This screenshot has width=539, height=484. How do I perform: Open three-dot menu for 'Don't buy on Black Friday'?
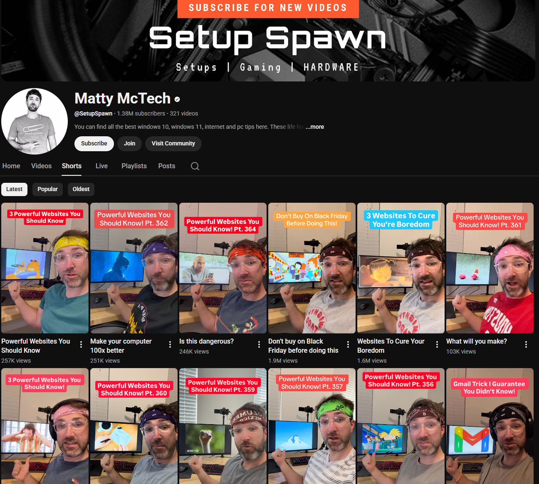348,344
